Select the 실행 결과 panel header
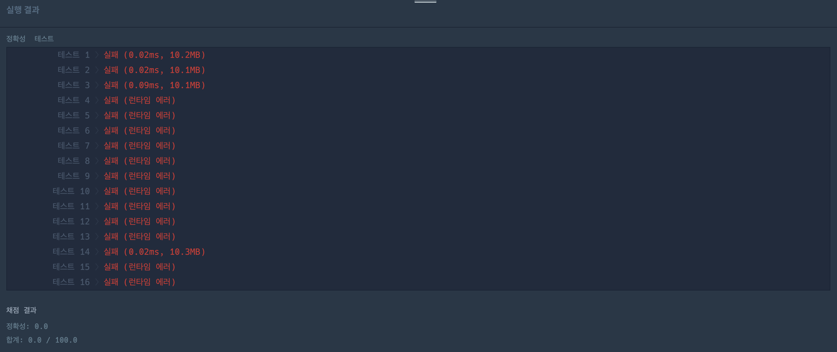The image size is (837, 352). (23, 10)
